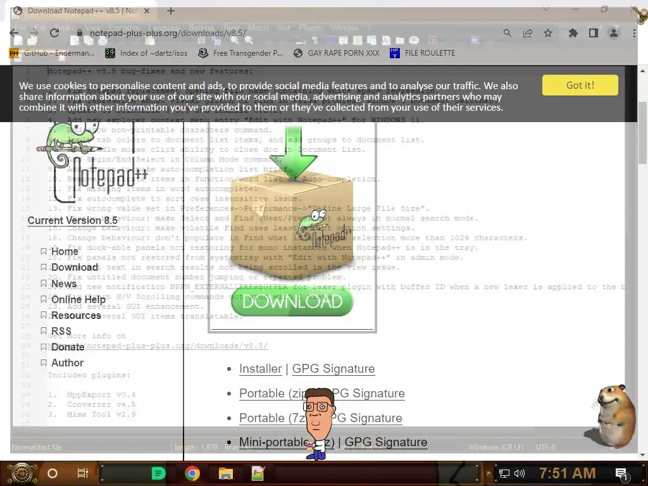648x486 pixels.
Task: Open the Free Transgender P... bookmark
Action: pos(240,53)
